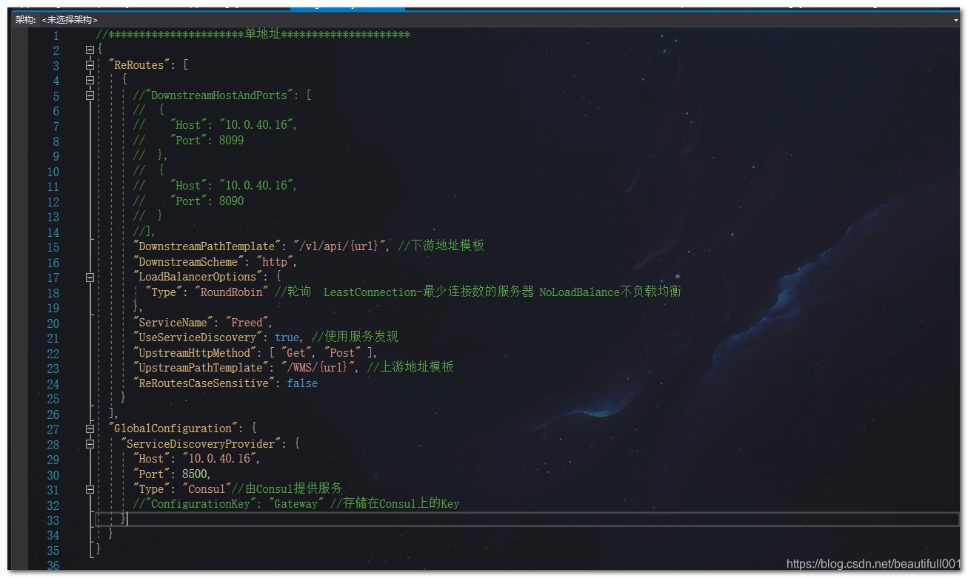This screenshot has width=968, height=578.
Task: Click the port value 8090
Action: tap(231, 201)
